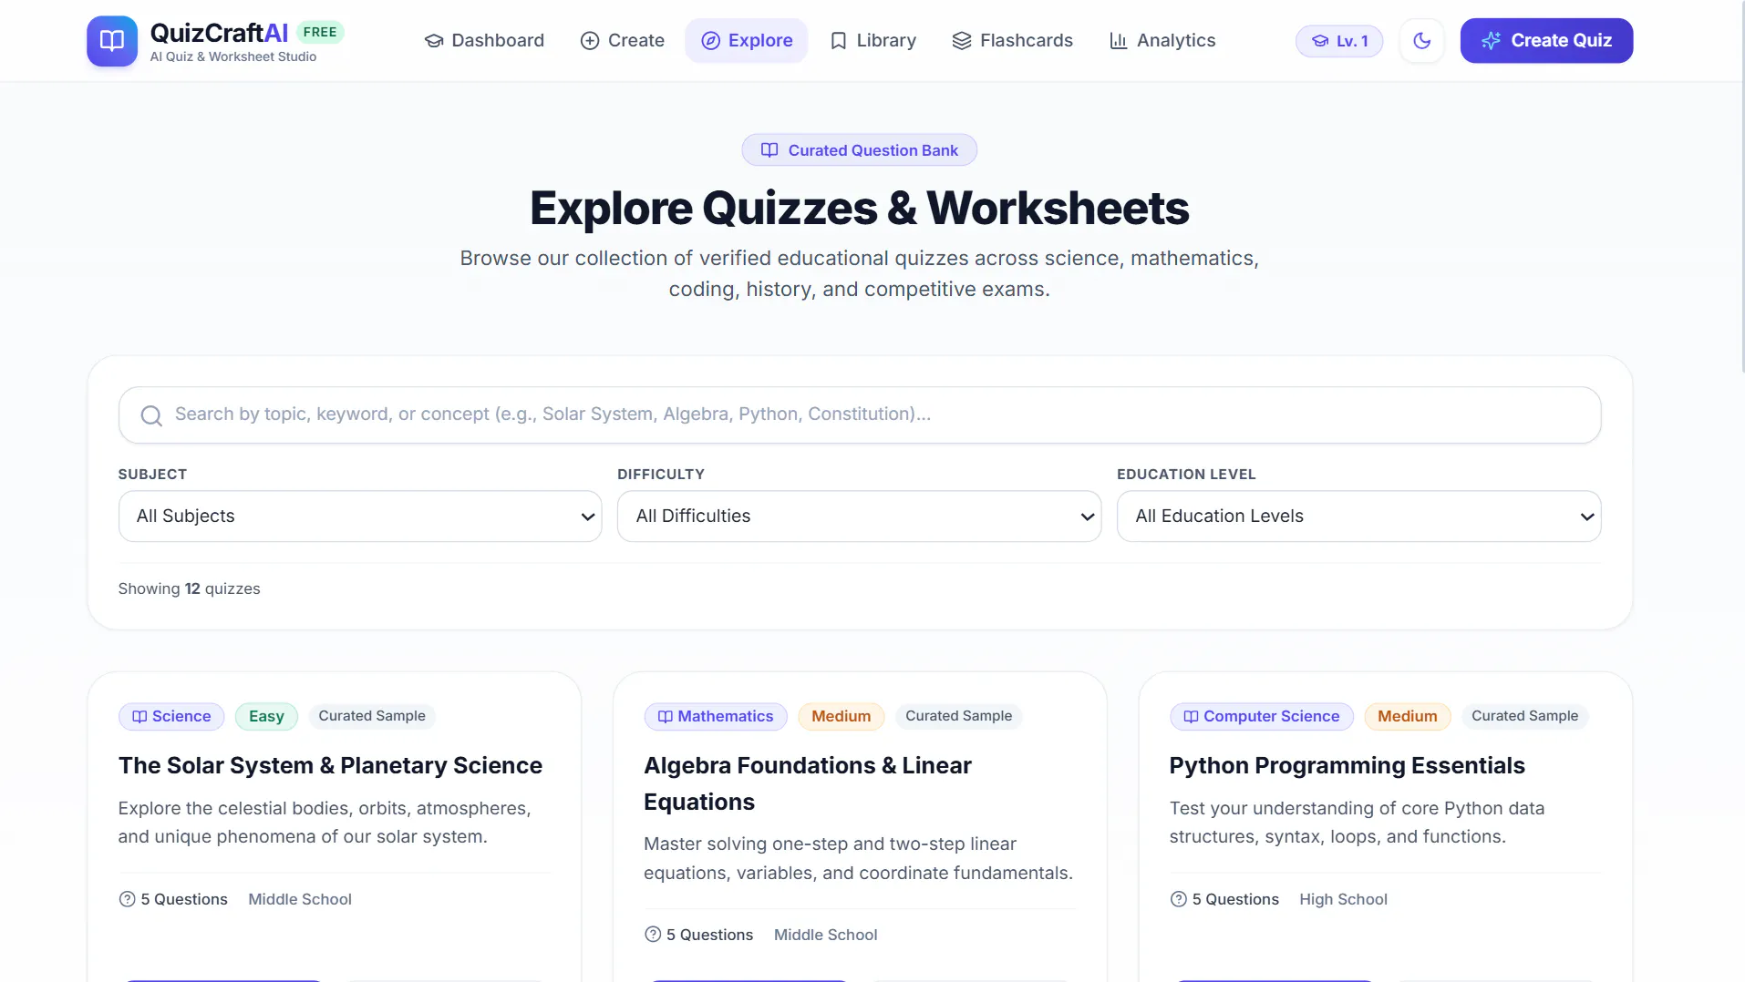
Task: Open the All Subjects dropdown
Action: coord(360,517)
